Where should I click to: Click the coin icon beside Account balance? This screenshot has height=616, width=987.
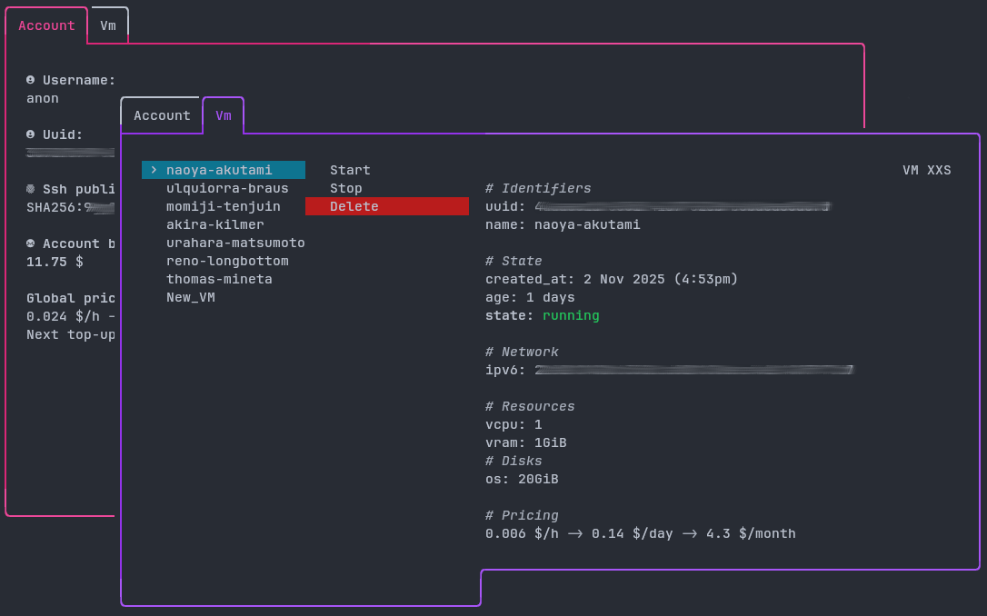point(31,243)
